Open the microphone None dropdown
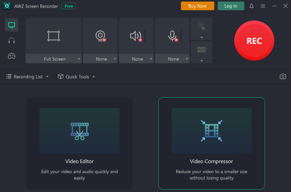The height and width of the screenshot is (192, 291). (172, 59)
